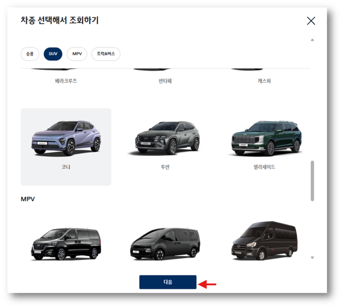Click the 다음 confirmation button
Image resolution: width=342 pixels, height=308 pixels.
168,282
